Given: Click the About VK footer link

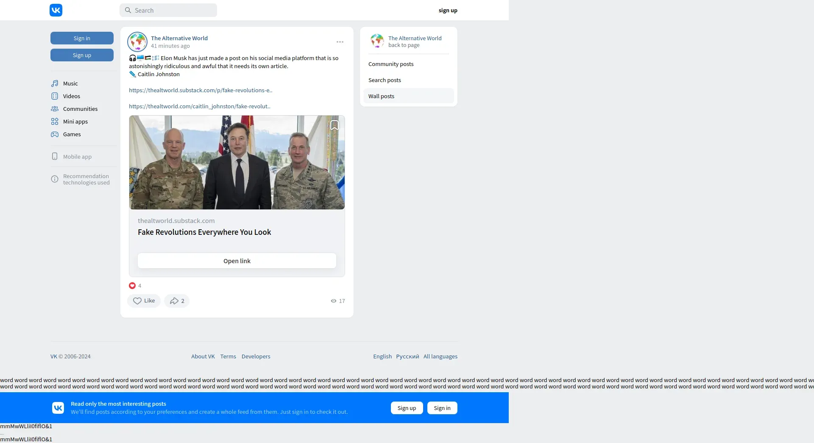Looking at the screenshot, I should tap(203, 356).
